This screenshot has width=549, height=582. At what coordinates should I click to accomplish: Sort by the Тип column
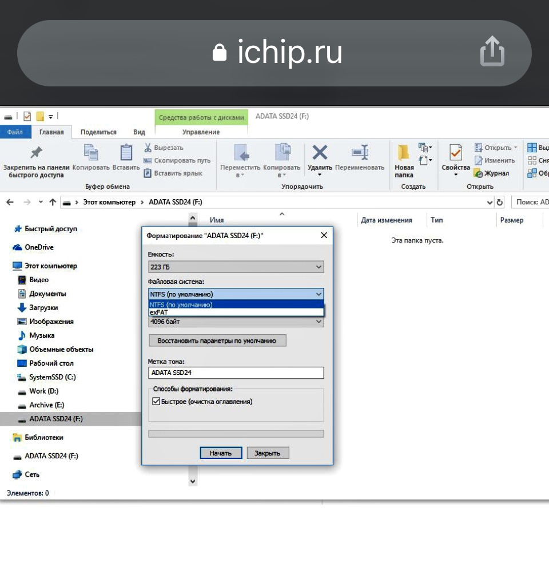coord(436,220)
